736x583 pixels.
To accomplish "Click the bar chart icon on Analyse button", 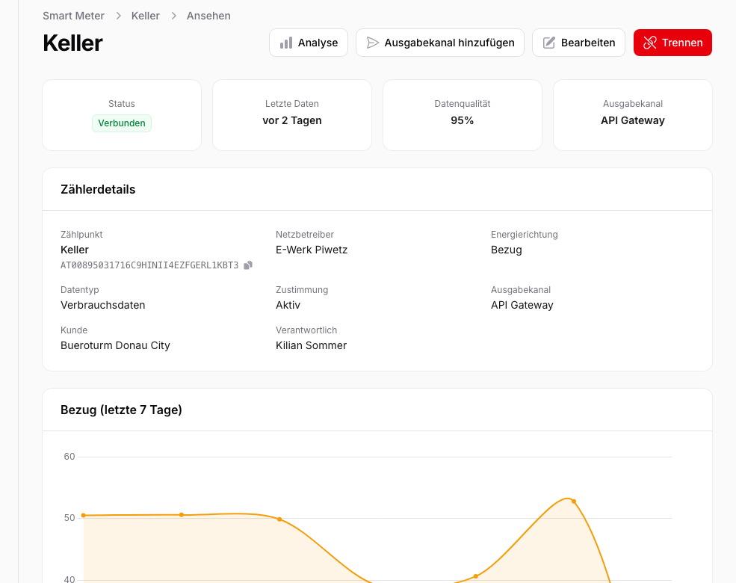I will click(286, 43).
